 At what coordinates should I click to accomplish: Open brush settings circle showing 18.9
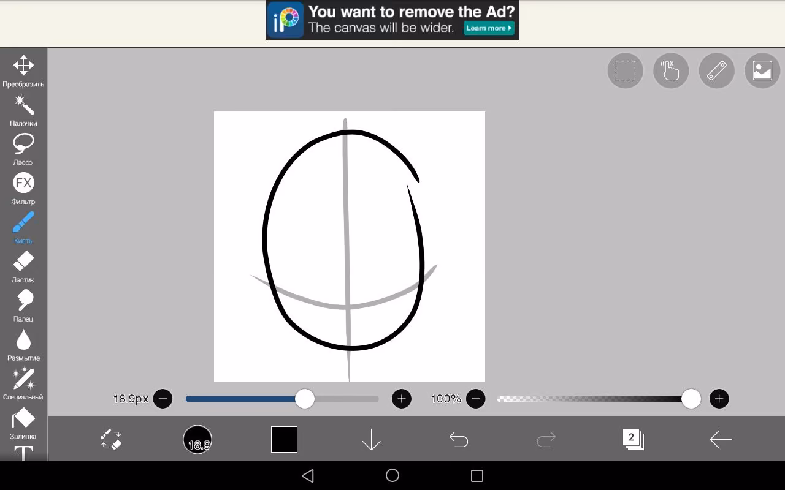[x=197, y=439]
